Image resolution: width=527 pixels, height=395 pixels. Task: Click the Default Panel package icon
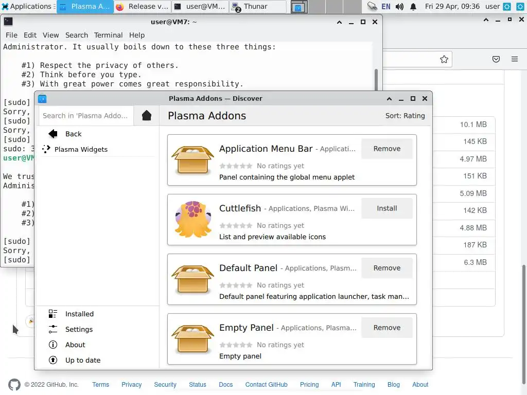[x=192, y=279]
